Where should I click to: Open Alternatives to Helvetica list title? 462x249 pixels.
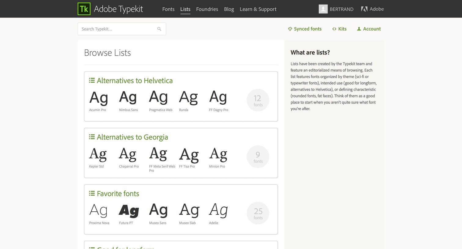coord(135,80)
